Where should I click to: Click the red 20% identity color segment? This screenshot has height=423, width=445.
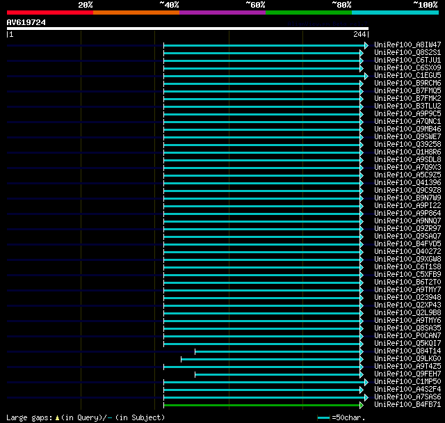coord(50,13)
